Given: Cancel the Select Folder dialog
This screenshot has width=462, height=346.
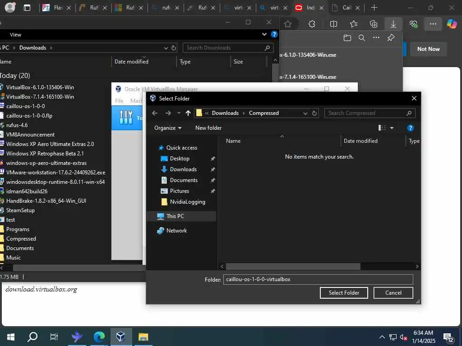Looking at the screenshot, I should (x=393, y=293).
